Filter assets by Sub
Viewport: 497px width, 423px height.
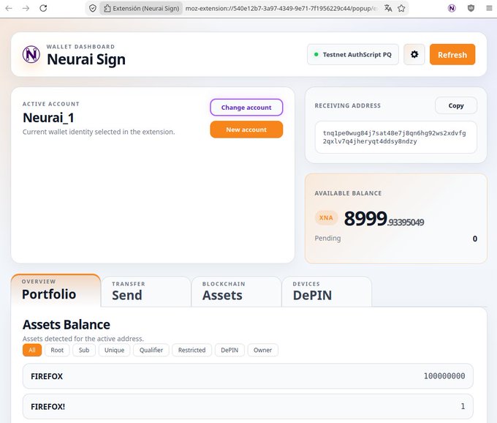pyautogui.click(x=84, y=350)
